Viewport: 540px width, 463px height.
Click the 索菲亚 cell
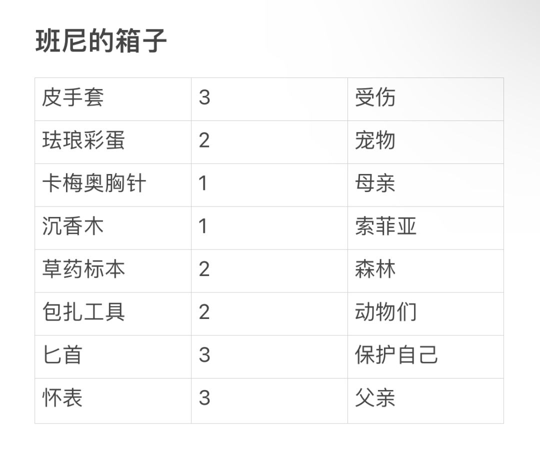pyautogui.click(x=385, y=226)
